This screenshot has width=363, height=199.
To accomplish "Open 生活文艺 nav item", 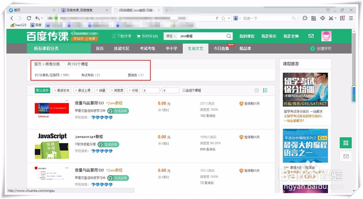I will (x=195, y=48).
